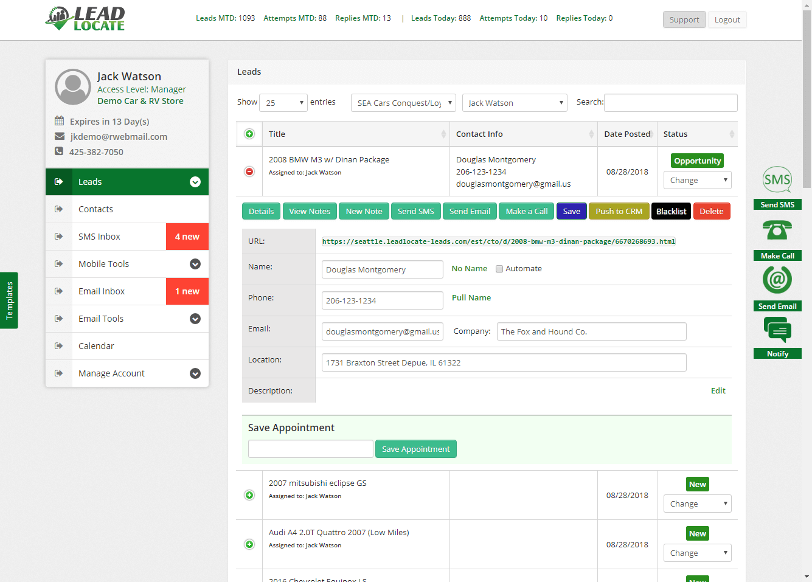Click the Pull Name link
Screen dimensions: 812x582
tap(471, 297)
